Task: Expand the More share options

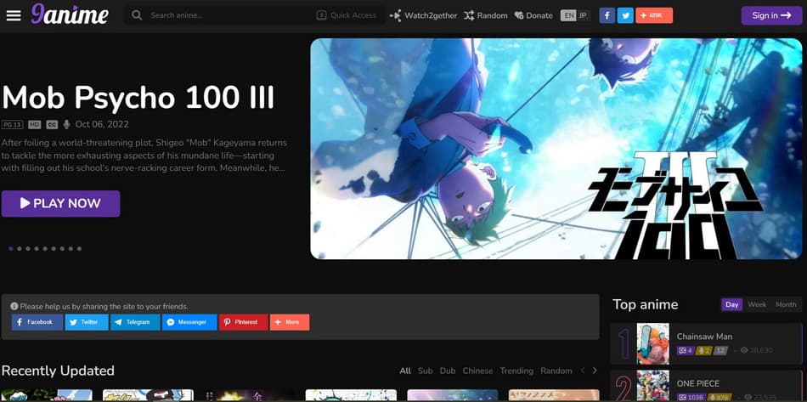Action: pos(290,322)
